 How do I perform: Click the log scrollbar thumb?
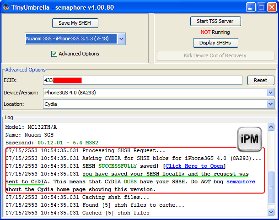coord(271,187)
